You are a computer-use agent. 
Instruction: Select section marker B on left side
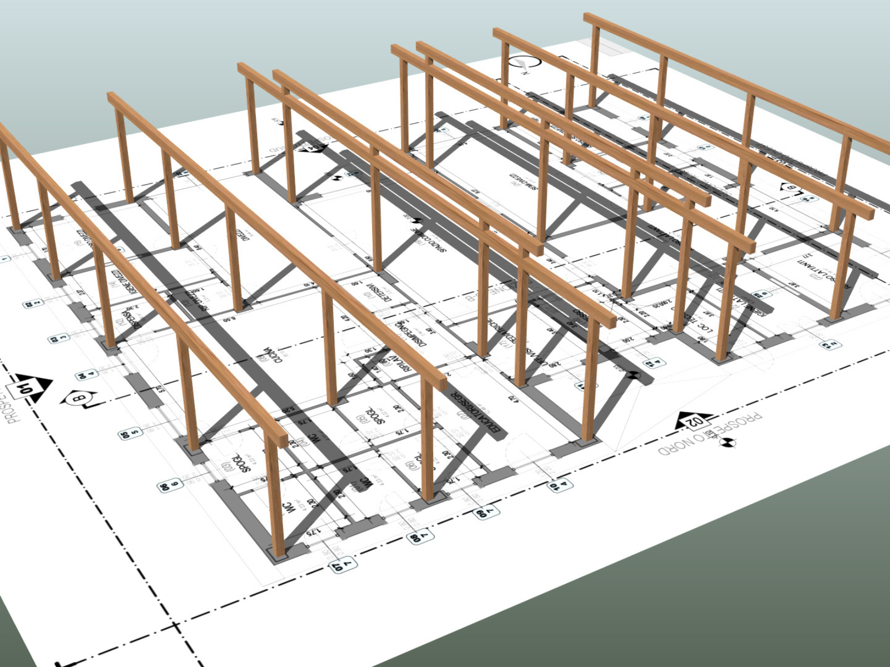point(80,399)
